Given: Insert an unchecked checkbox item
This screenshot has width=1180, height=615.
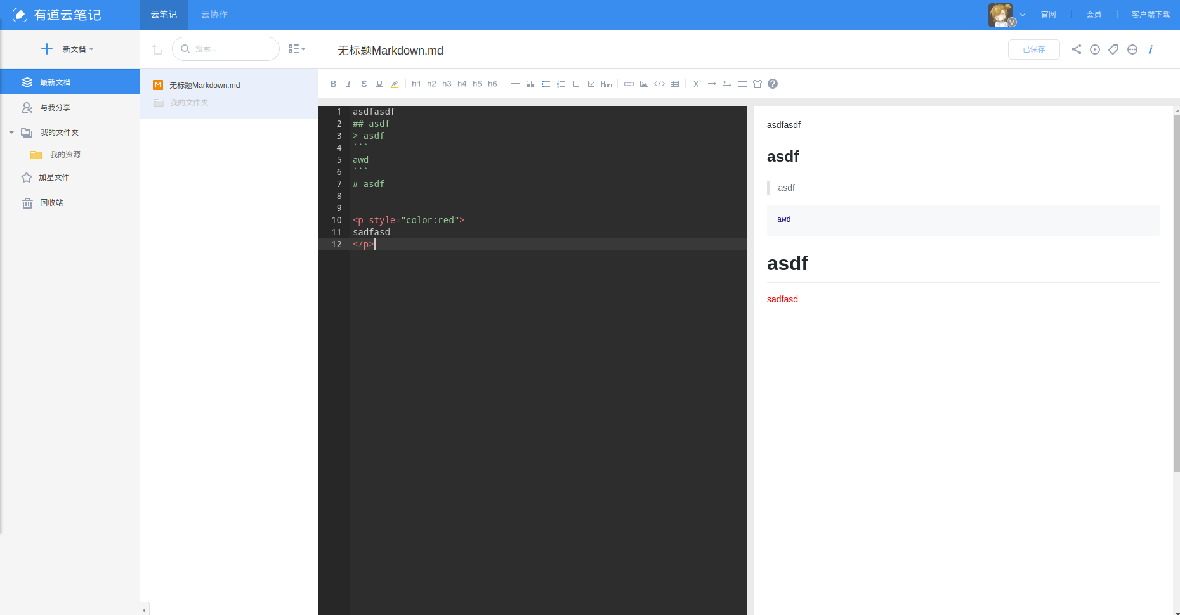Looking at the screenshot, I should pos(576,84).
